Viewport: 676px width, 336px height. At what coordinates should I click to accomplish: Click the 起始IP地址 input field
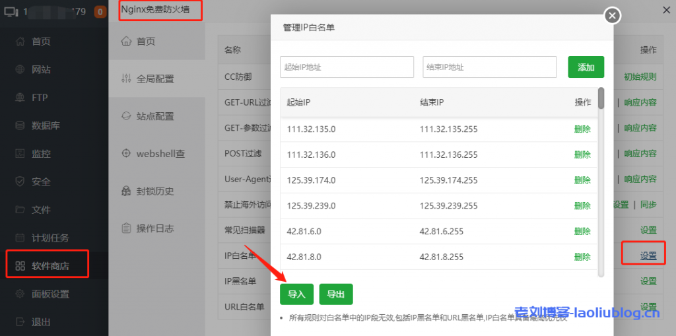pos(347,67)
